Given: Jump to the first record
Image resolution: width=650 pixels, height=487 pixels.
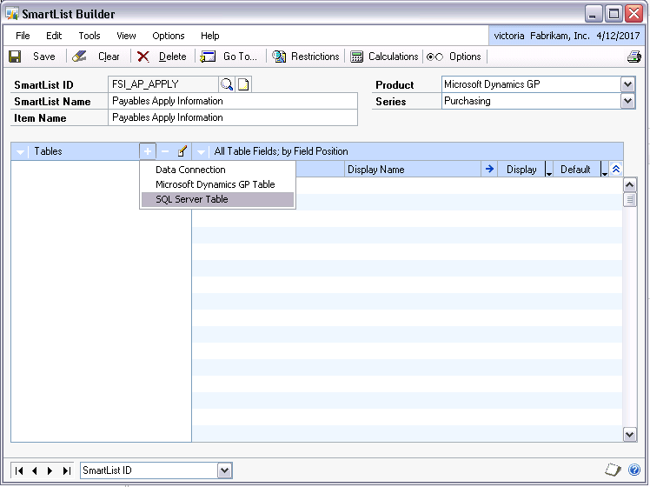Looking at the screenshot, I should pos(21,470).
